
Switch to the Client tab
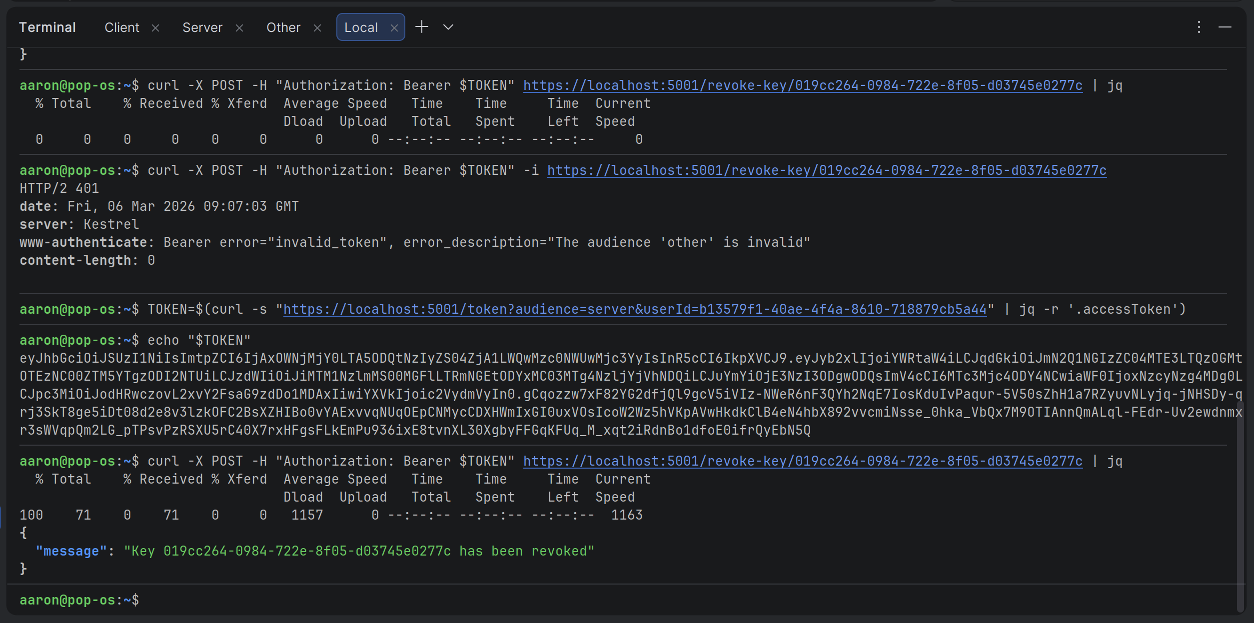(121, 27)
